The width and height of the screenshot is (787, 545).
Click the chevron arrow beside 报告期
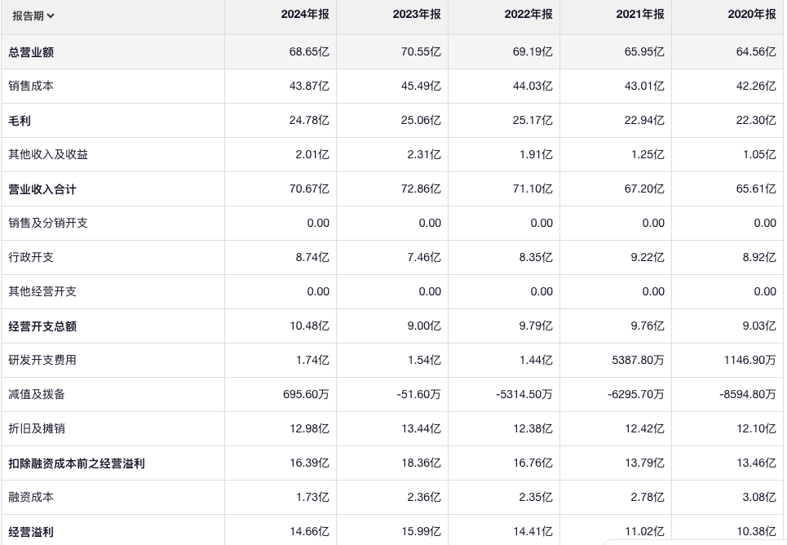click(x=51, y=16)
